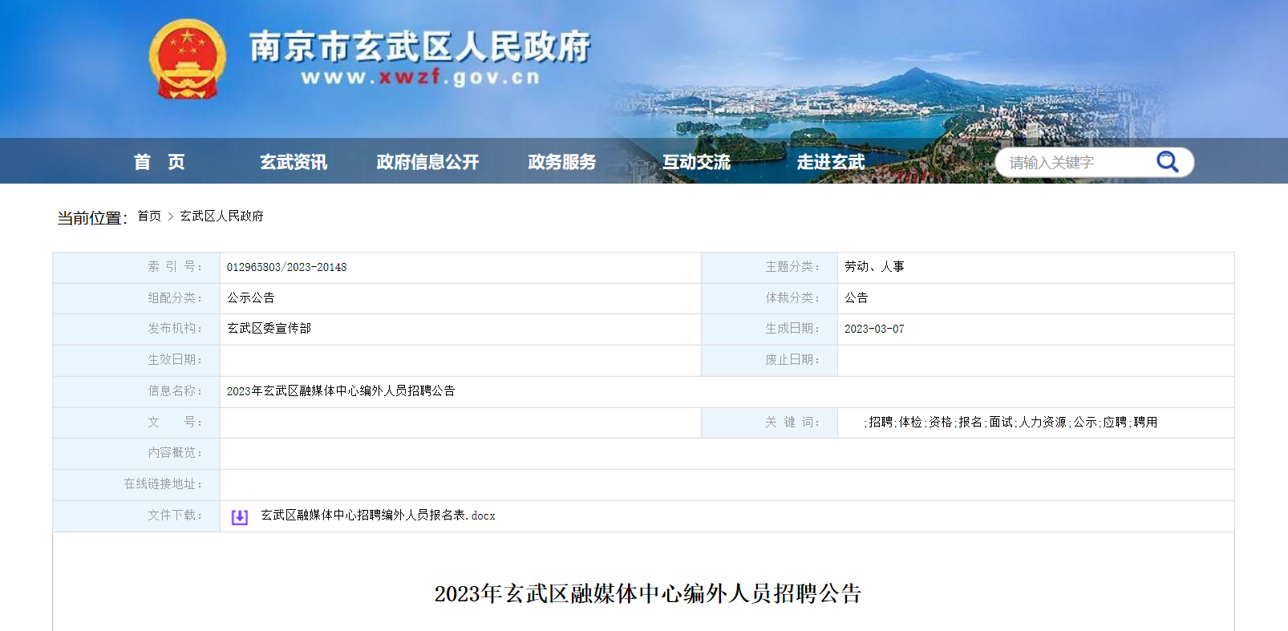Click 玄武区人民政府 breadcrumb link

tap(221, 216)
